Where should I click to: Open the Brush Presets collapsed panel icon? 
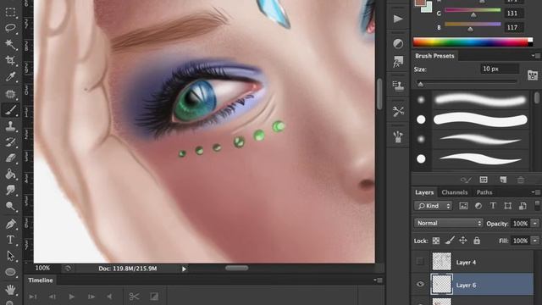(x=398, y=136)
